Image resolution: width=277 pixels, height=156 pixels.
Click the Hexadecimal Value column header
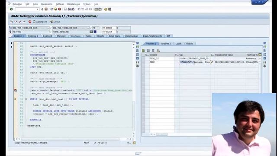click(230, 55)
